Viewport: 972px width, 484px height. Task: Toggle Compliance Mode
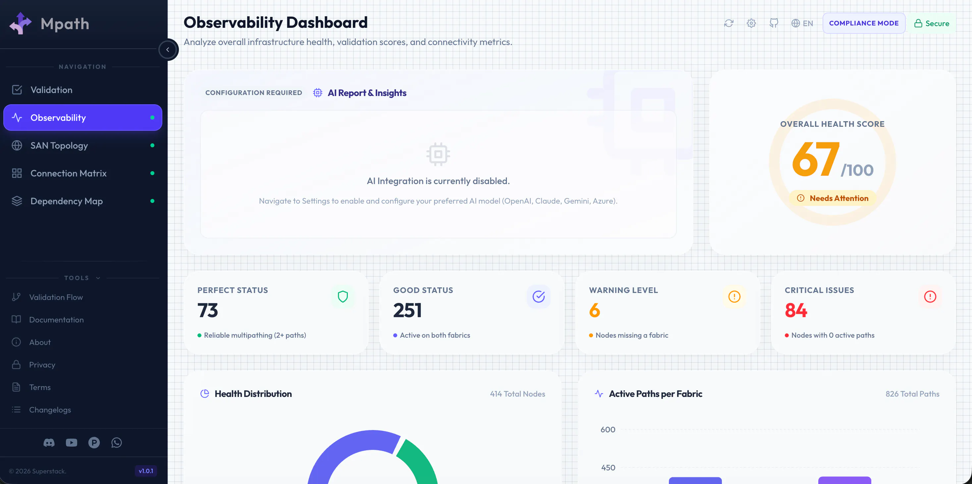click(x=864, y=24)
